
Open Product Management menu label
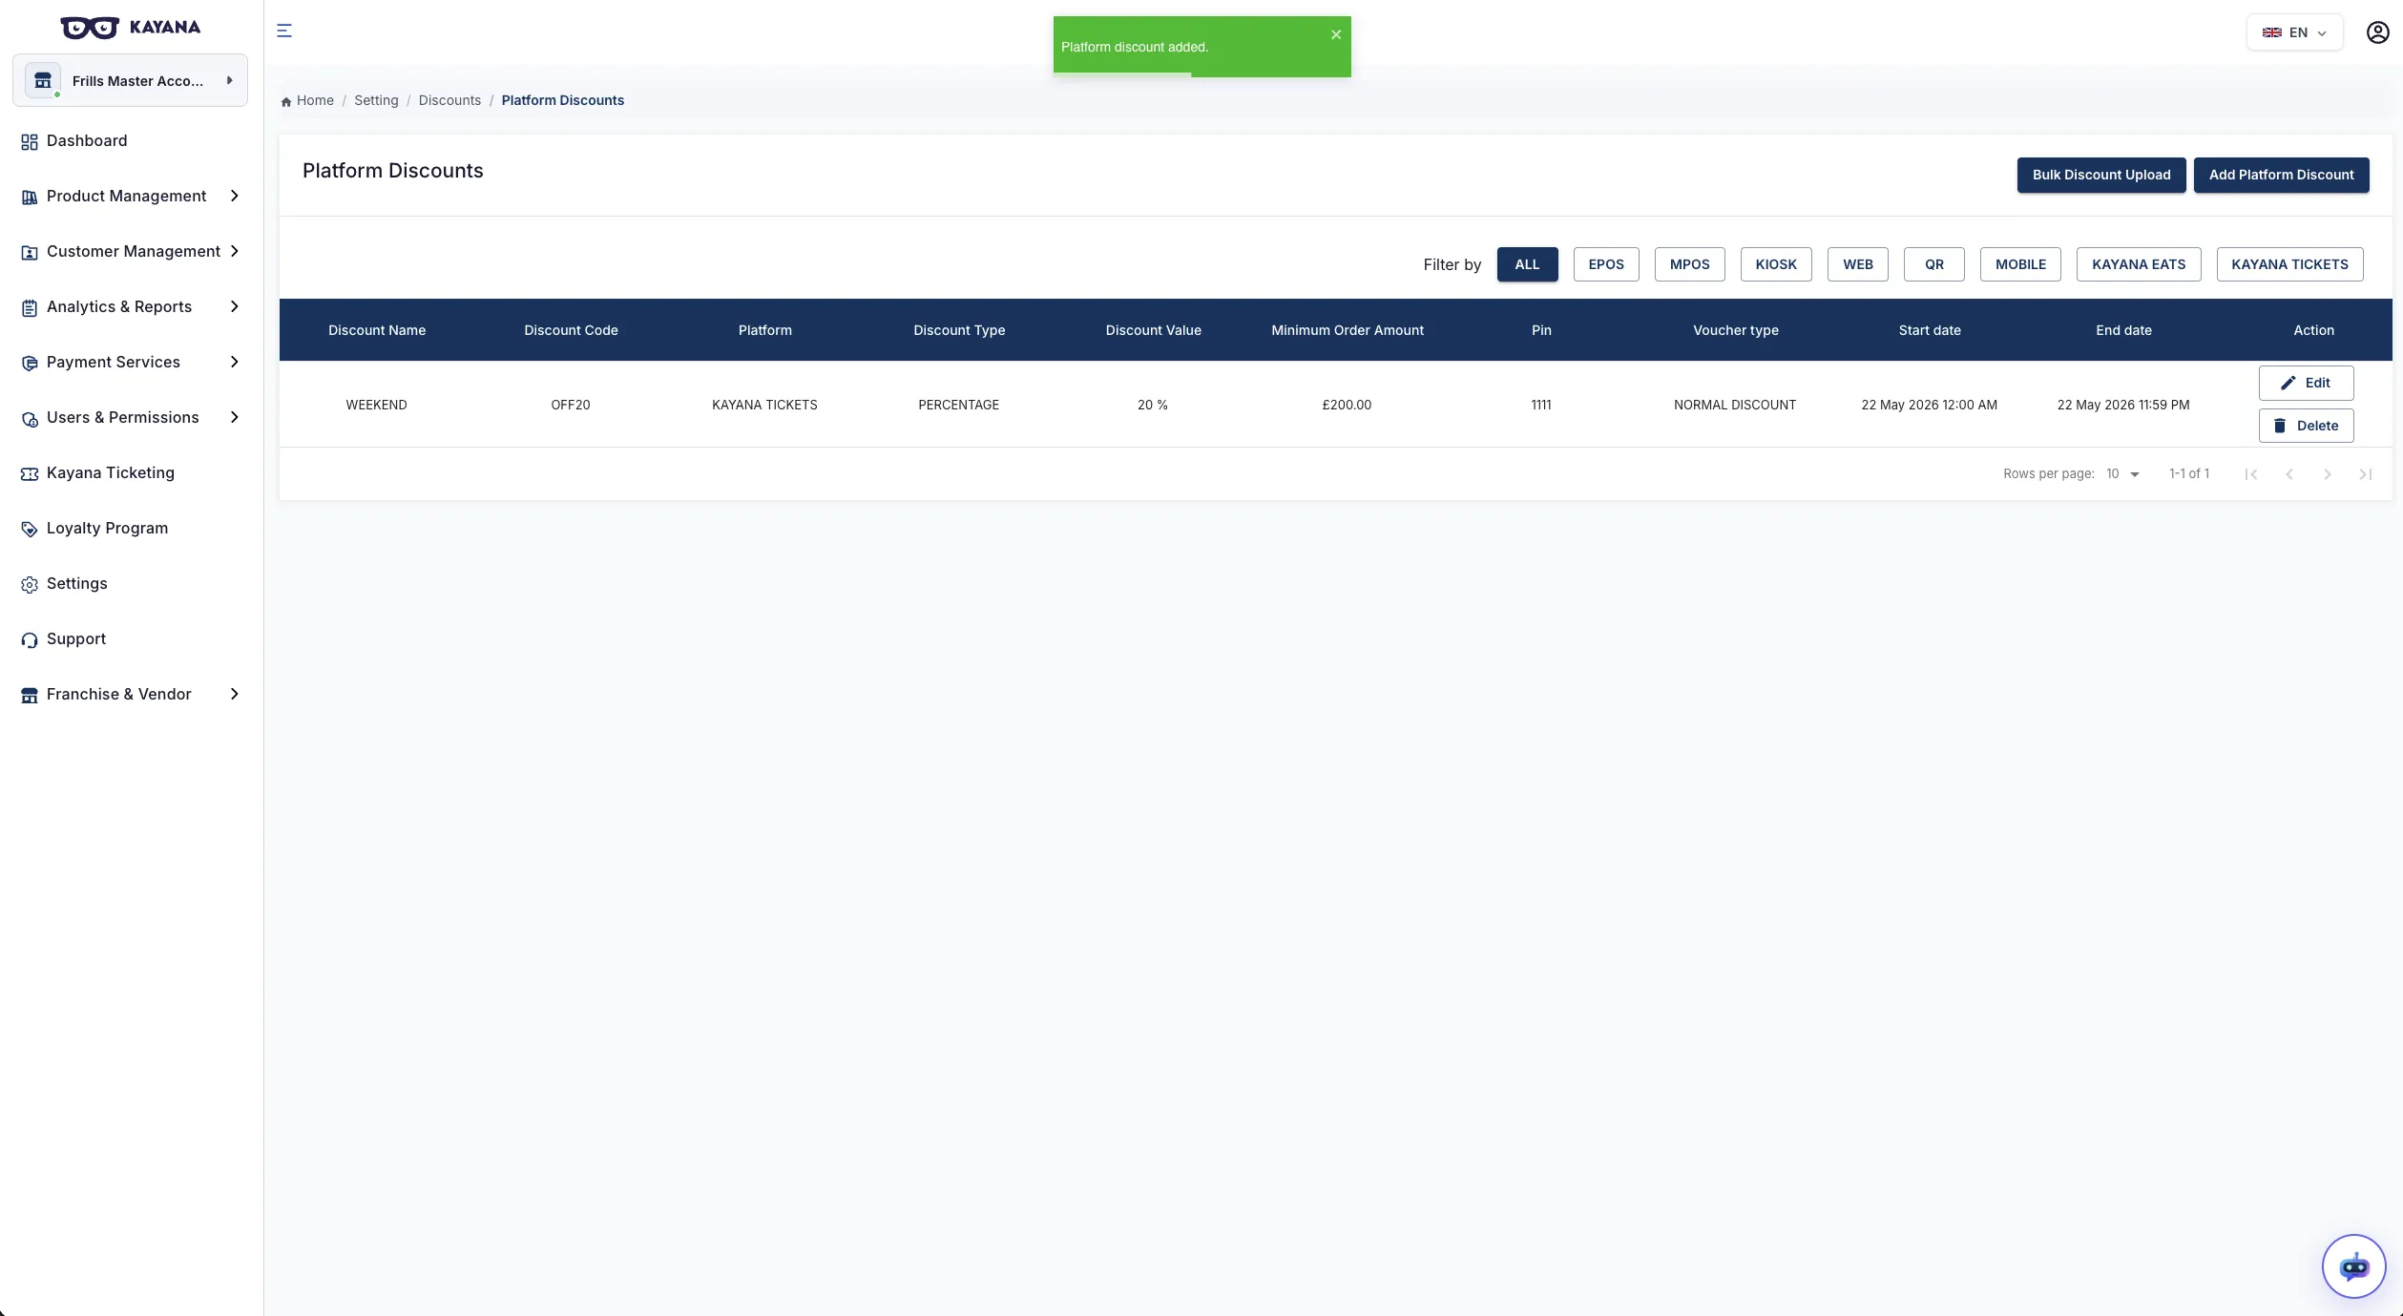(126, 196)
